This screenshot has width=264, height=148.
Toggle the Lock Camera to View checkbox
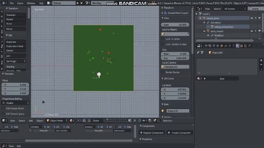163,44
